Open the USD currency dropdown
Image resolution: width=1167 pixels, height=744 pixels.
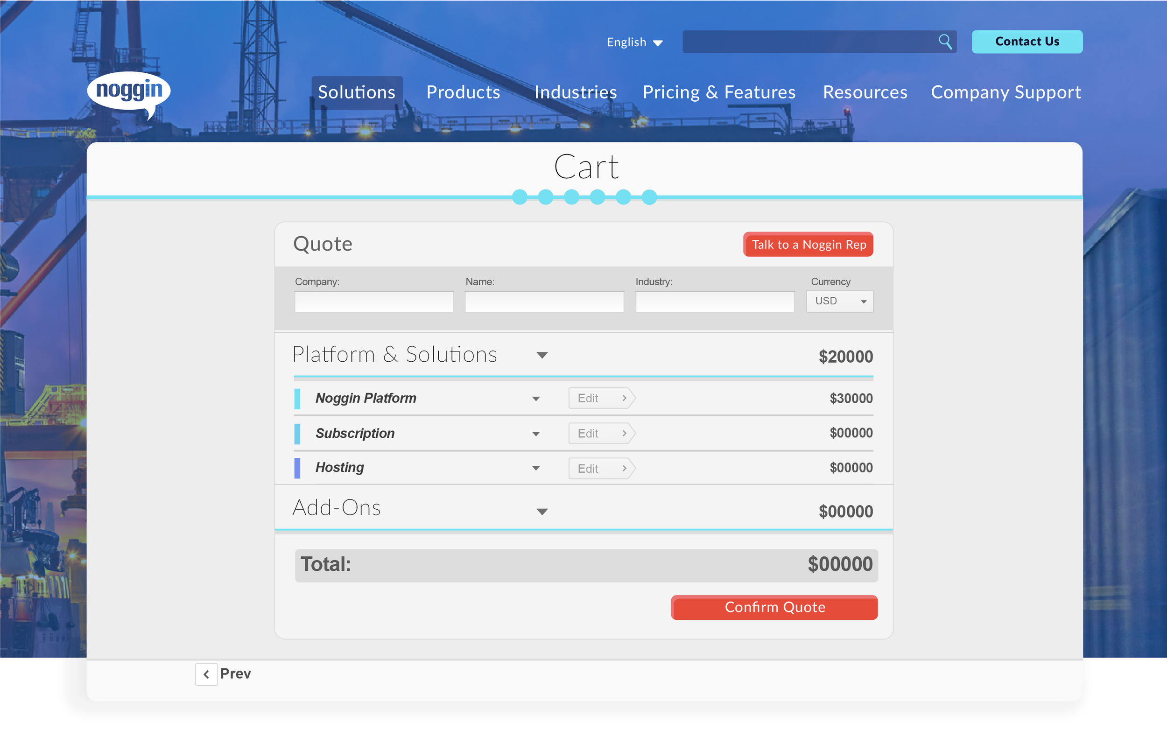[839, 301]
